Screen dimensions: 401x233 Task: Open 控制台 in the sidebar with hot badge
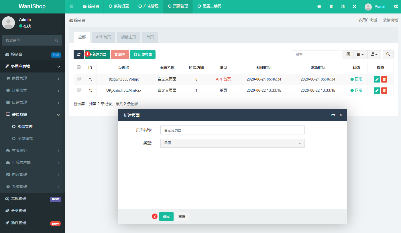(x=32, y=54)
